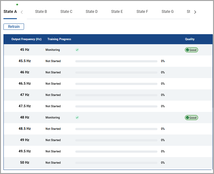
Task: Click the 50 Hz training progress bar
Action: point(116,163)
